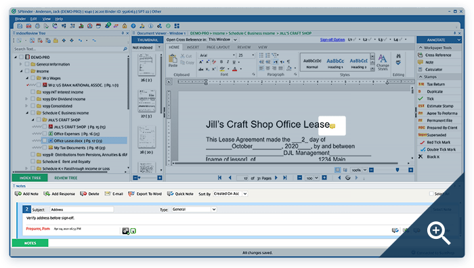Go to the next page in viewer
474x268 pixels.
click(276, 178)
